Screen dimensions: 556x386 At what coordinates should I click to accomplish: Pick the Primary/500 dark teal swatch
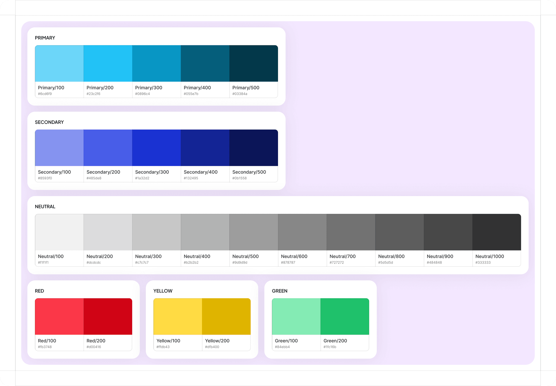[x=254, y=63]
